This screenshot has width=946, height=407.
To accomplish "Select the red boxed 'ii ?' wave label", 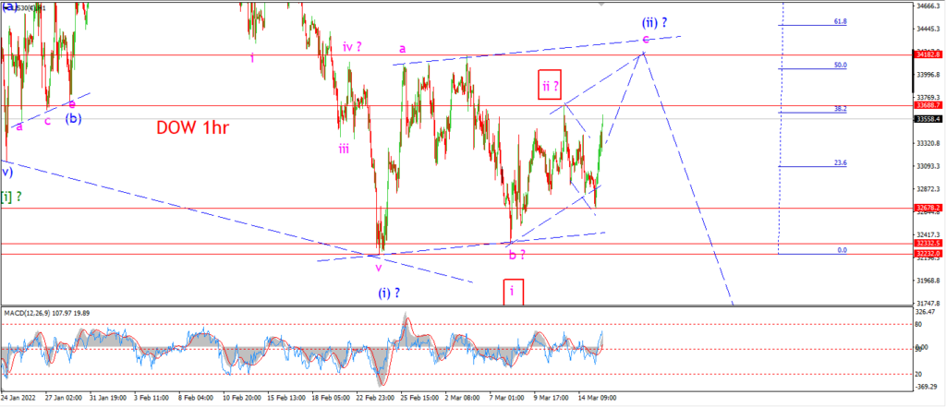I will (x=550, y=85).
